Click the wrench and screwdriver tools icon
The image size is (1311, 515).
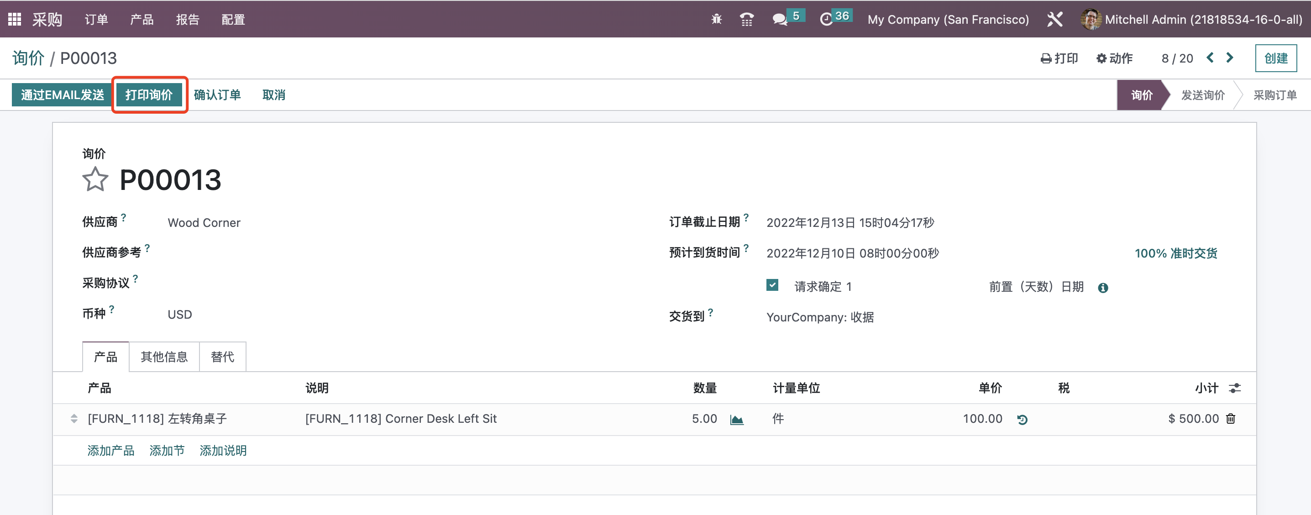(x=1054, y=19)
